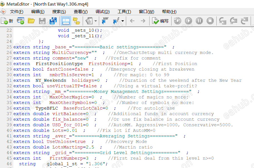Click on "_sets_11();" function declaration
The height and width of the screenshot is (168, 254).
87,36
